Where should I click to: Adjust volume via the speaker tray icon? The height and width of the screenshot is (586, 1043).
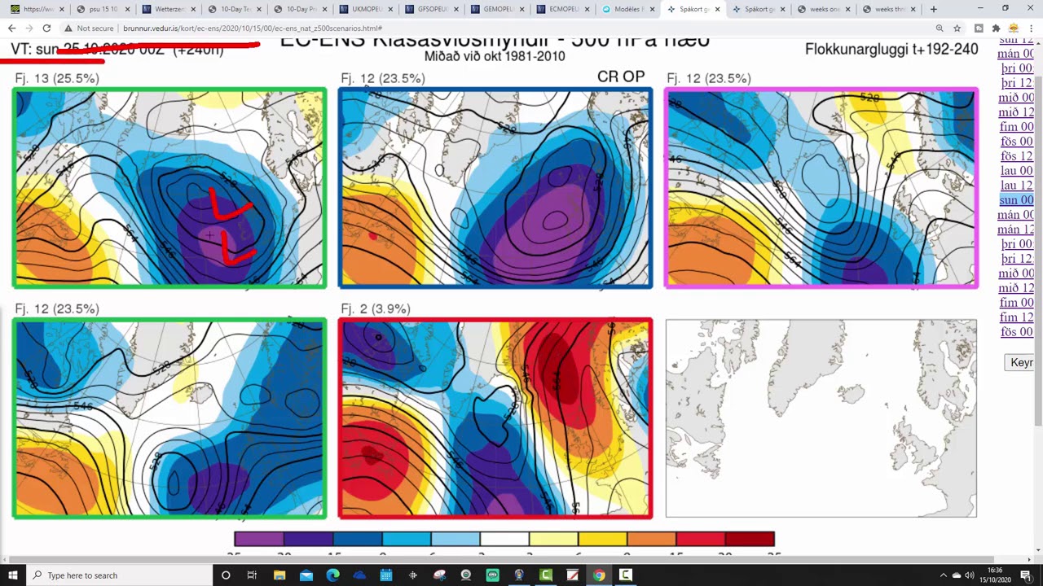(970, 575)
